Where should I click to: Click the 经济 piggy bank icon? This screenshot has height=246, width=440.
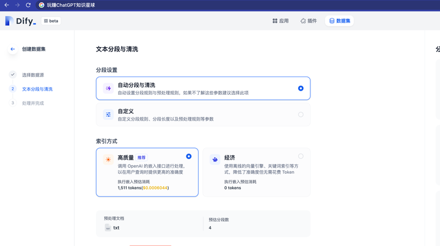click(215, 159)
